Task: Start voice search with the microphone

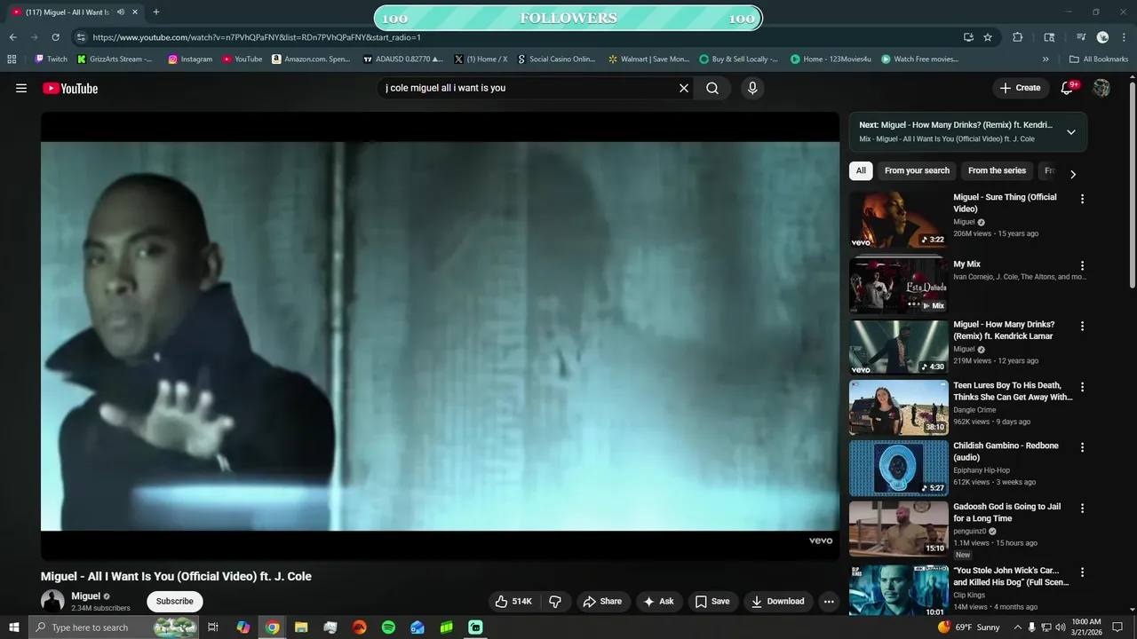Action: (x=752, y=88)
